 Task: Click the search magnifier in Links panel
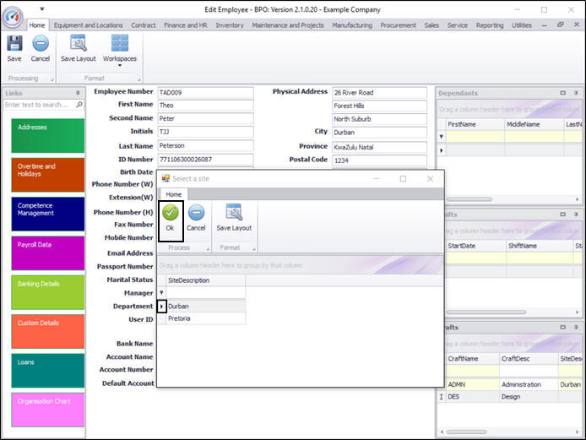coord(79,105)
